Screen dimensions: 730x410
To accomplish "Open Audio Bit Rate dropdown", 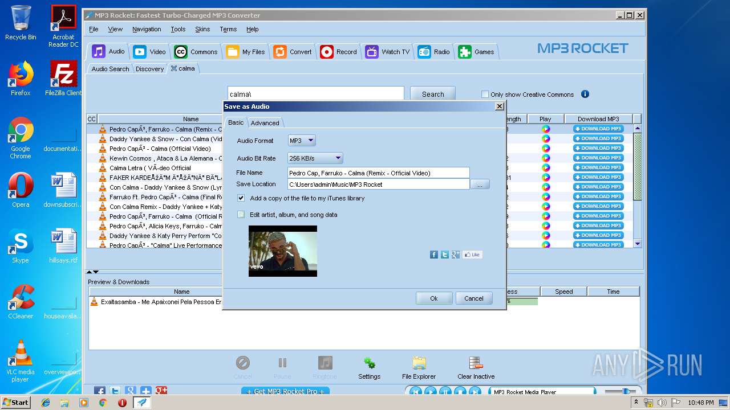I will (315, 158).
